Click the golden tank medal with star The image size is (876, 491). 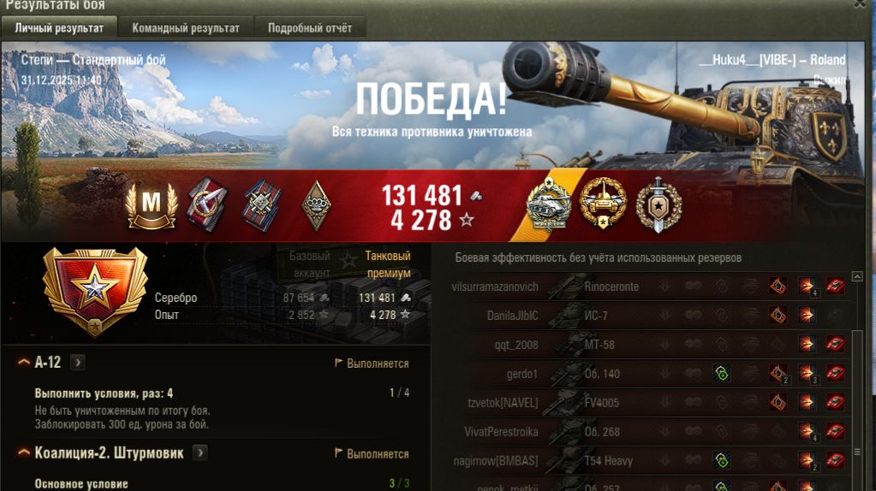[603, 203]
